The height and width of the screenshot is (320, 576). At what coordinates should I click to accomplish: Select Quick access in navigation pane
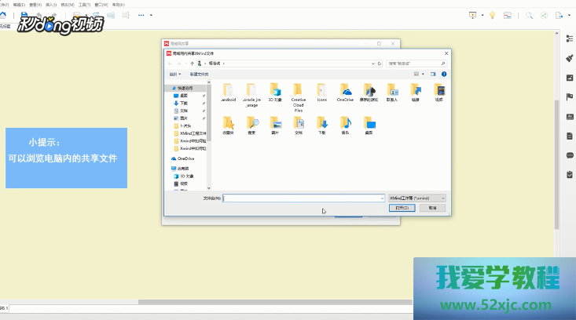point(186,89)
